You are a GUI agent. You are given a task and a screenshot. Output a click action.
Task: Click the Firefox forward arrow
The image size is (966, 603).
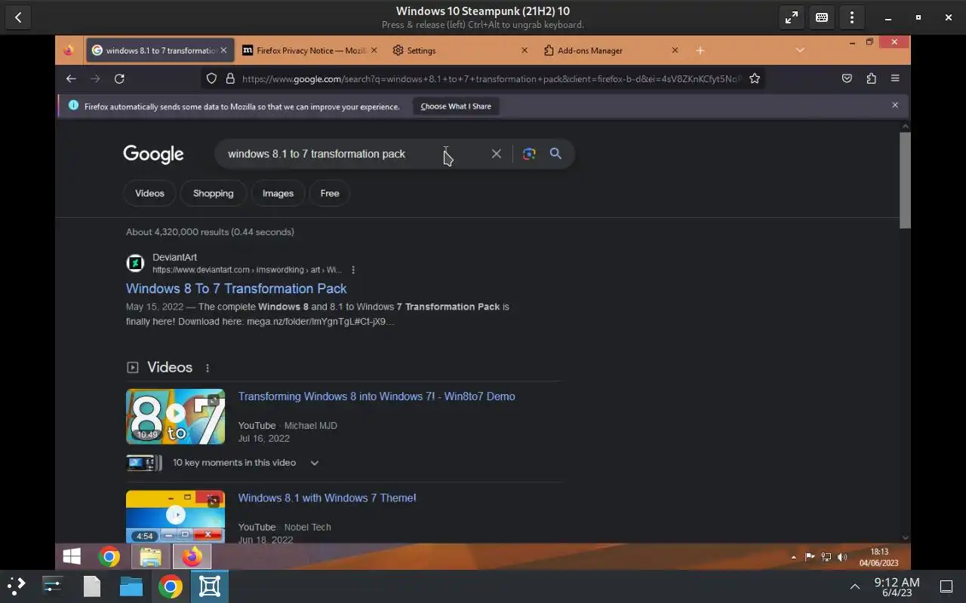coord(95,78)
